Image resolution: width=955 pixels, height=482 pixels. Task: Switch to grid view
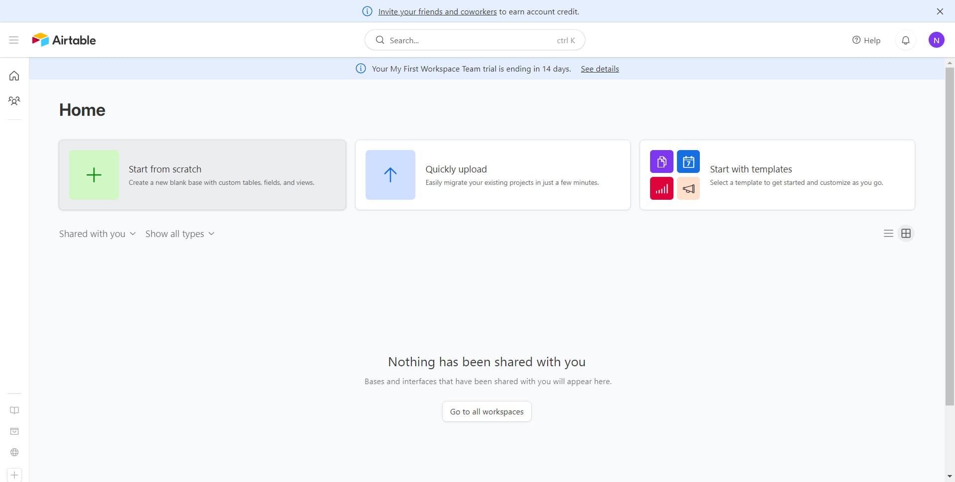[906, 234]
